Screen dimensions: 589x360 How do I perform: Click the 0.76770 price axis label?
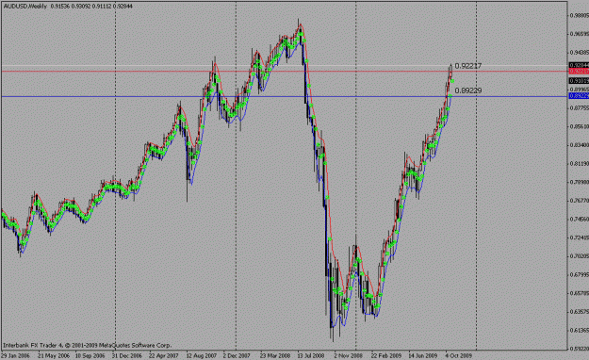(x=580, y=201)
